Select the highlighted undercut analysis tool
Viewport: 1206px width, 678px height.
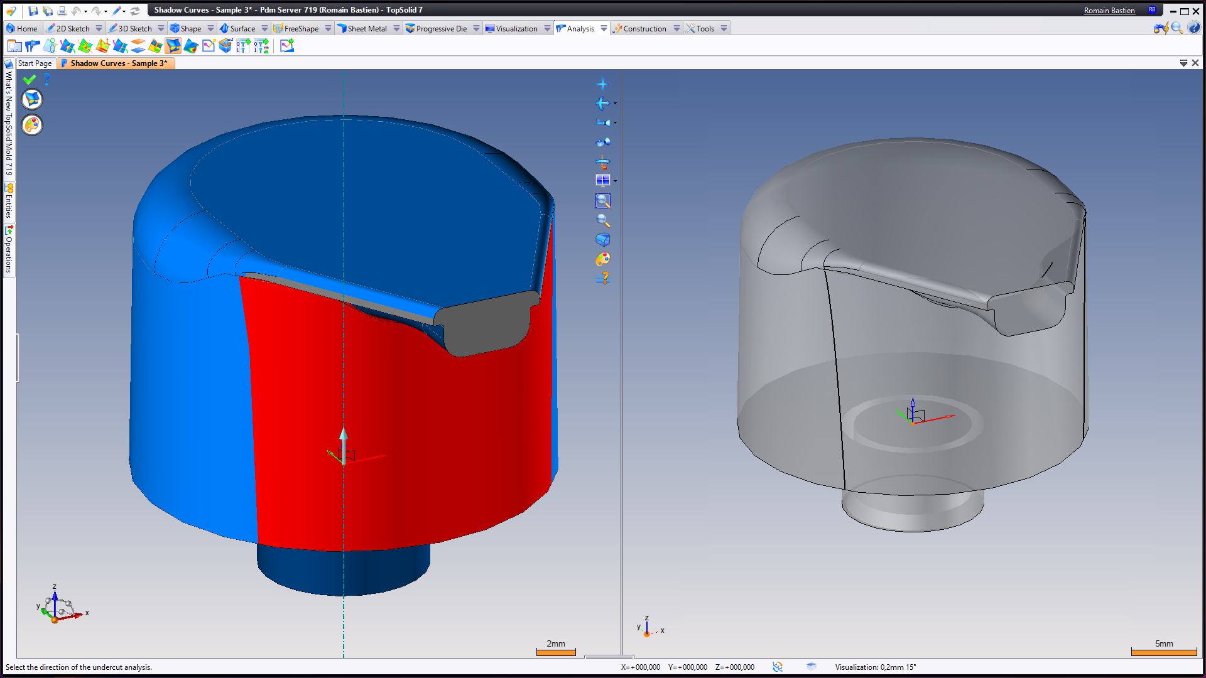pos(173,46)
